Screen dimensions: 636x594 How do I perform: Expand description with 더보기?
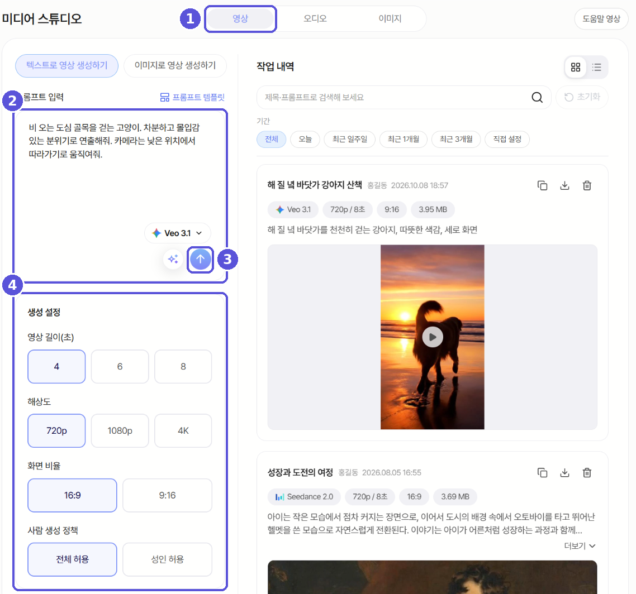[580, 546]
